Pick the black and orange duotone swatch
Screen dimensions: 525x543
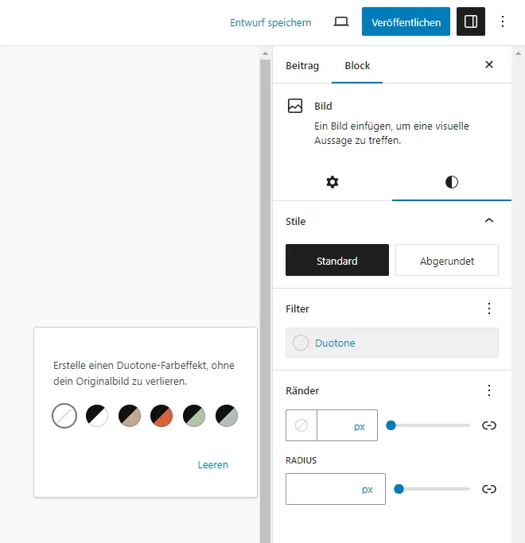click(x=161, y=416)
